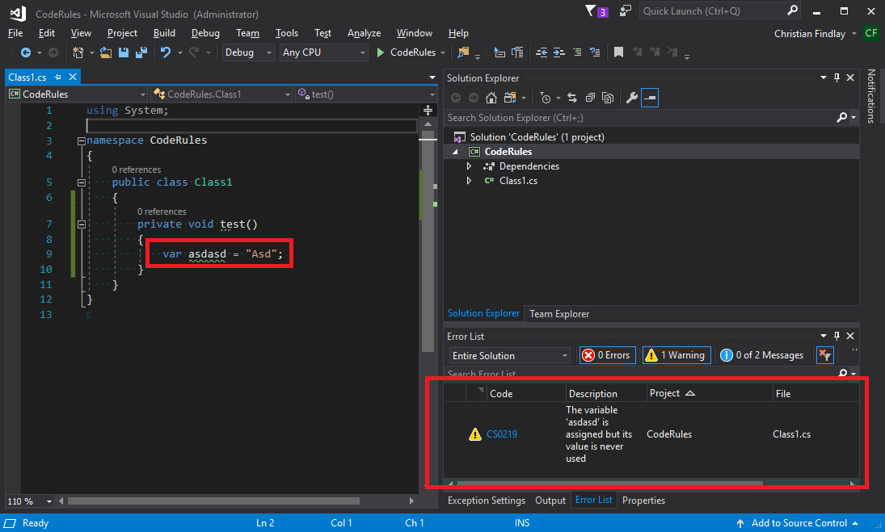885x532 pixels.
Task: Toggle the 1 Warning filter
Action: [x=676, y=355]
